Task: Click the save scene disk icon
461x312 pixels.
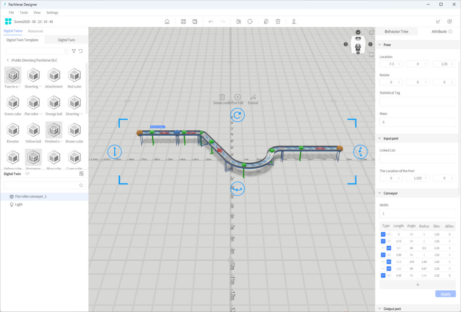Action: pyautogui.click(x=183, y=22)
